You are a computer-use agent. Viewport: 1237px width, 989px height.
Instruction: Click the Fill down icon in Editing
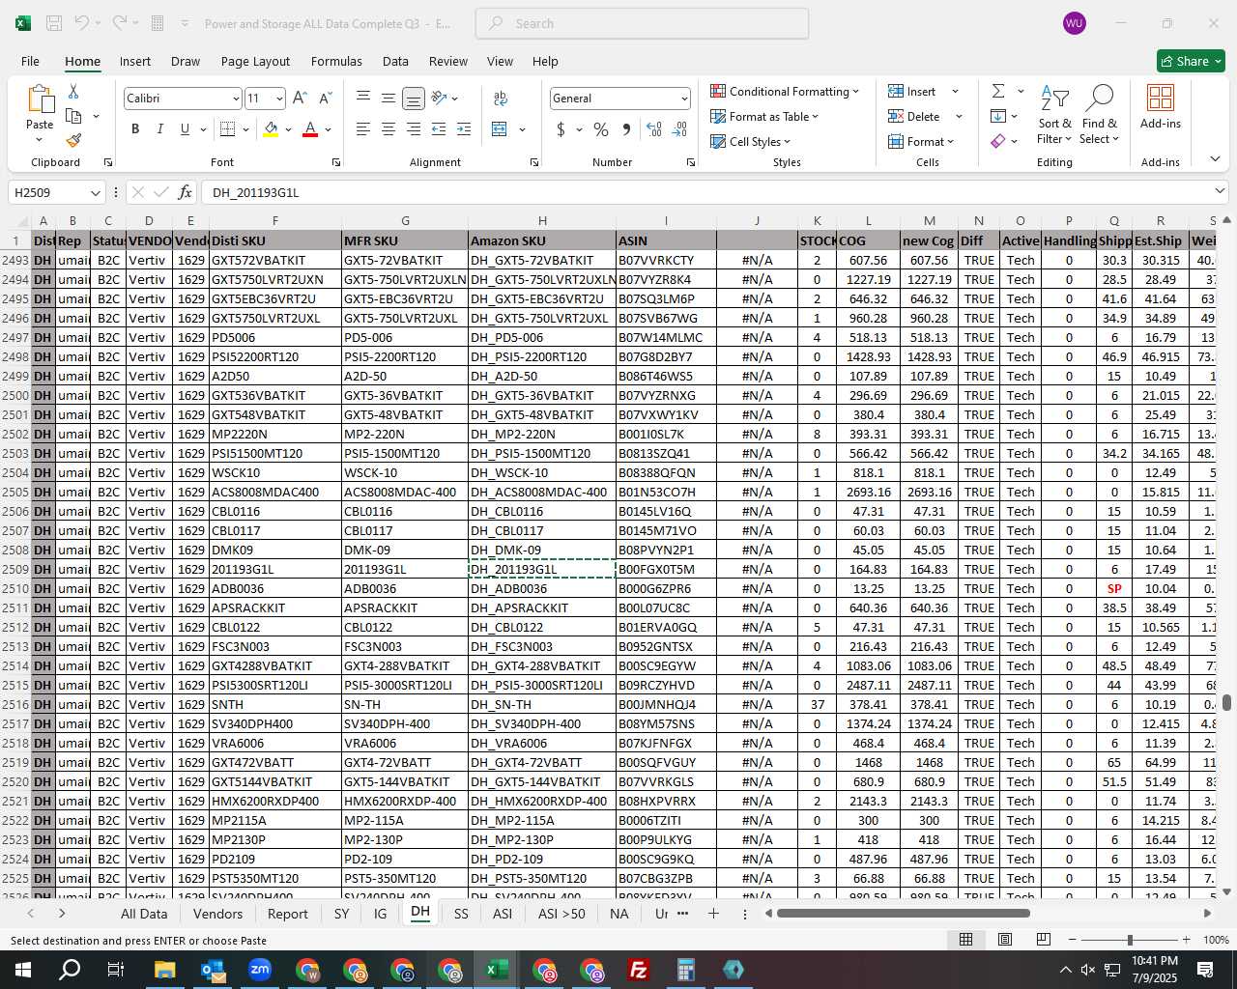click(998, 117)
